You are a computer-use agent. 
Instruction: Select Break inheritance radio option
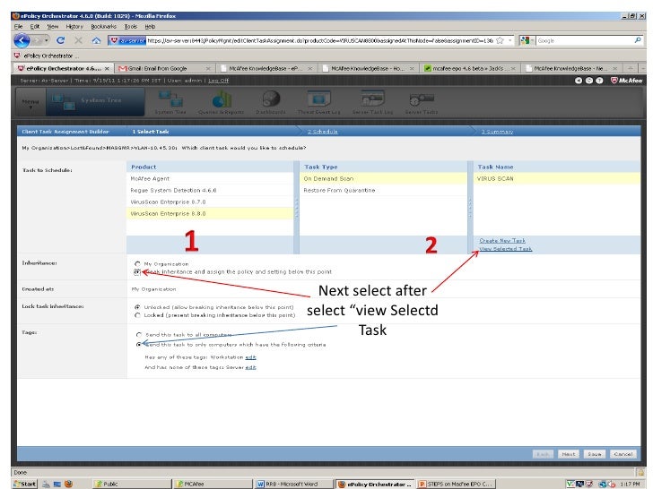(137, 272)
